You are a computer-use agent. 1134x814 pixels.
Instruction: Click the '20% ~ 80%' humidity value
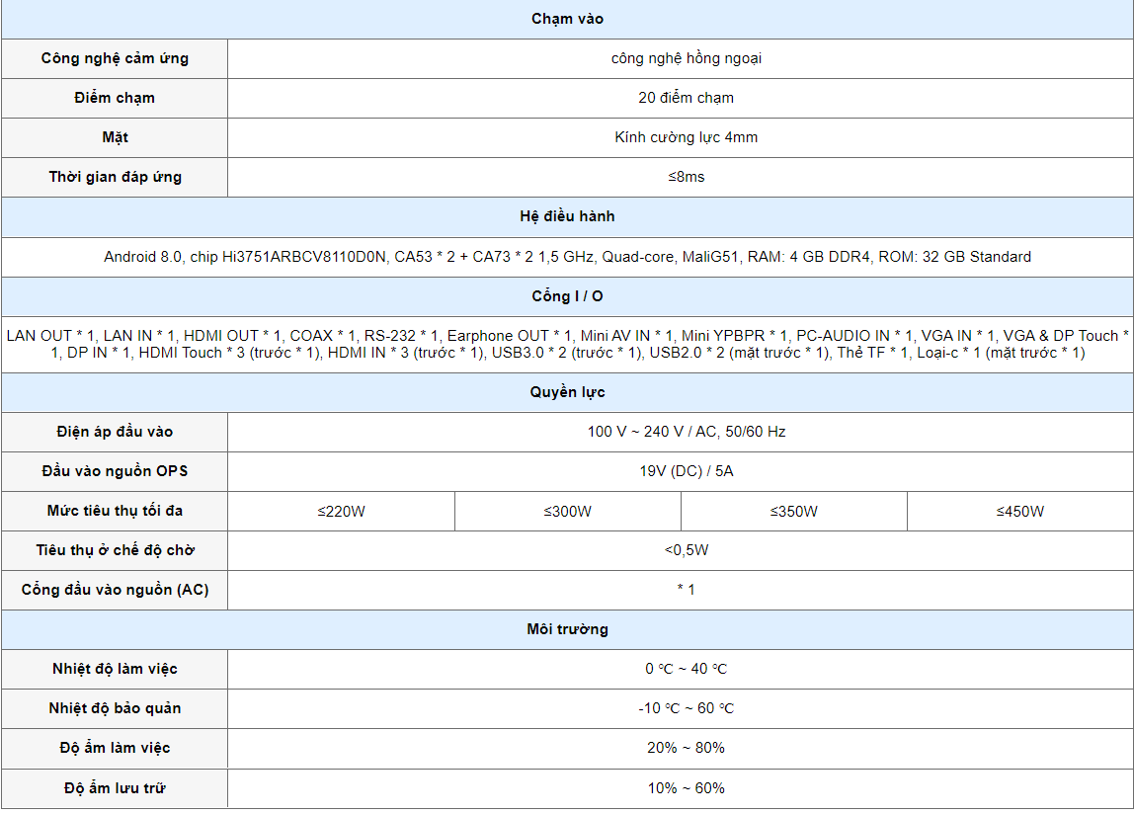coord(686,748)
